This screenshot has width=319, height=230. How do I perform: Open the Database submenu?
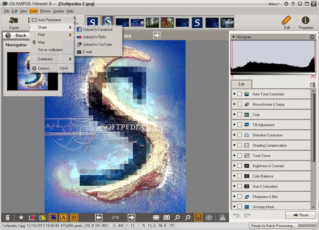tap(52, 59)
